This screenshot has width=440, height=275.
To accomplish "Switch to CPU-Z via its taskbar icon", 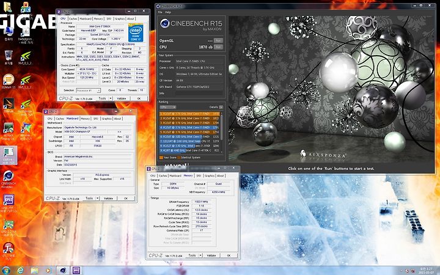I will pyautogui.click(x=76, y=271).
